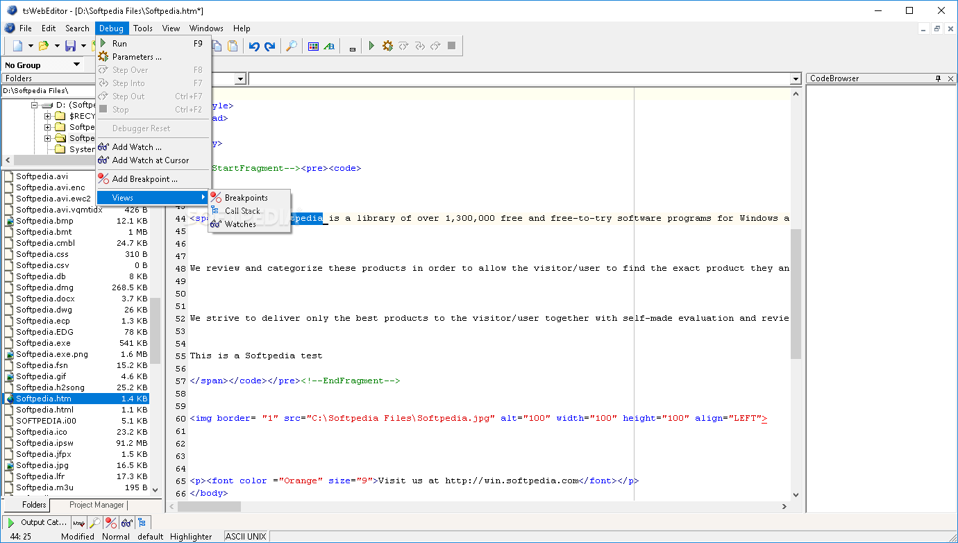The width and height of the screenshot is (958, 543).
Task: Choose Parameters... from Debug menu
Action: coord(153,57)
